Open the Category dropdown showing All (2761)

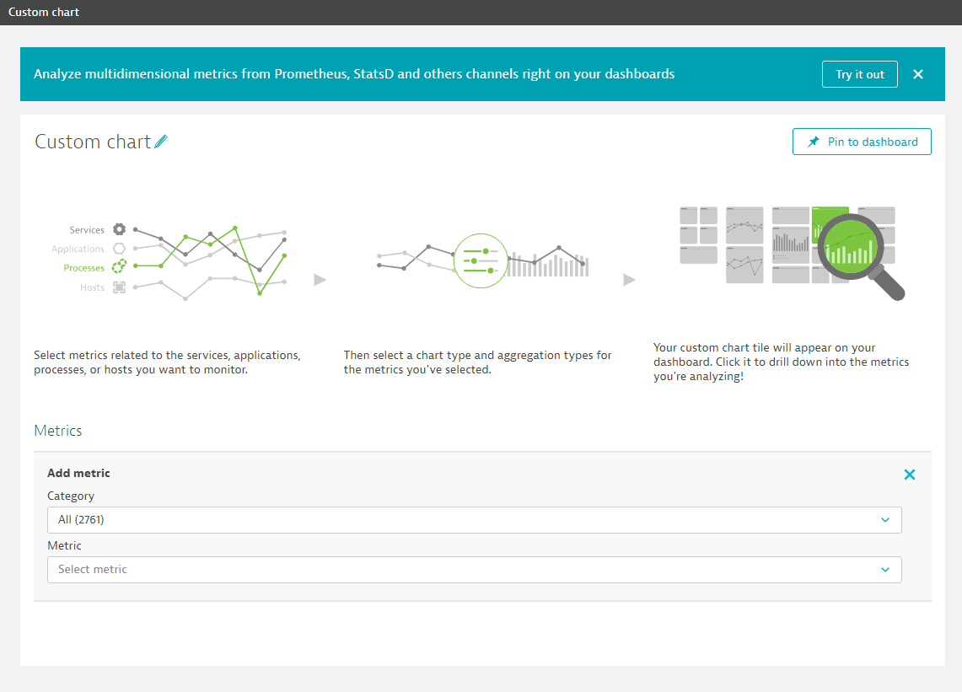click(474, 519)
